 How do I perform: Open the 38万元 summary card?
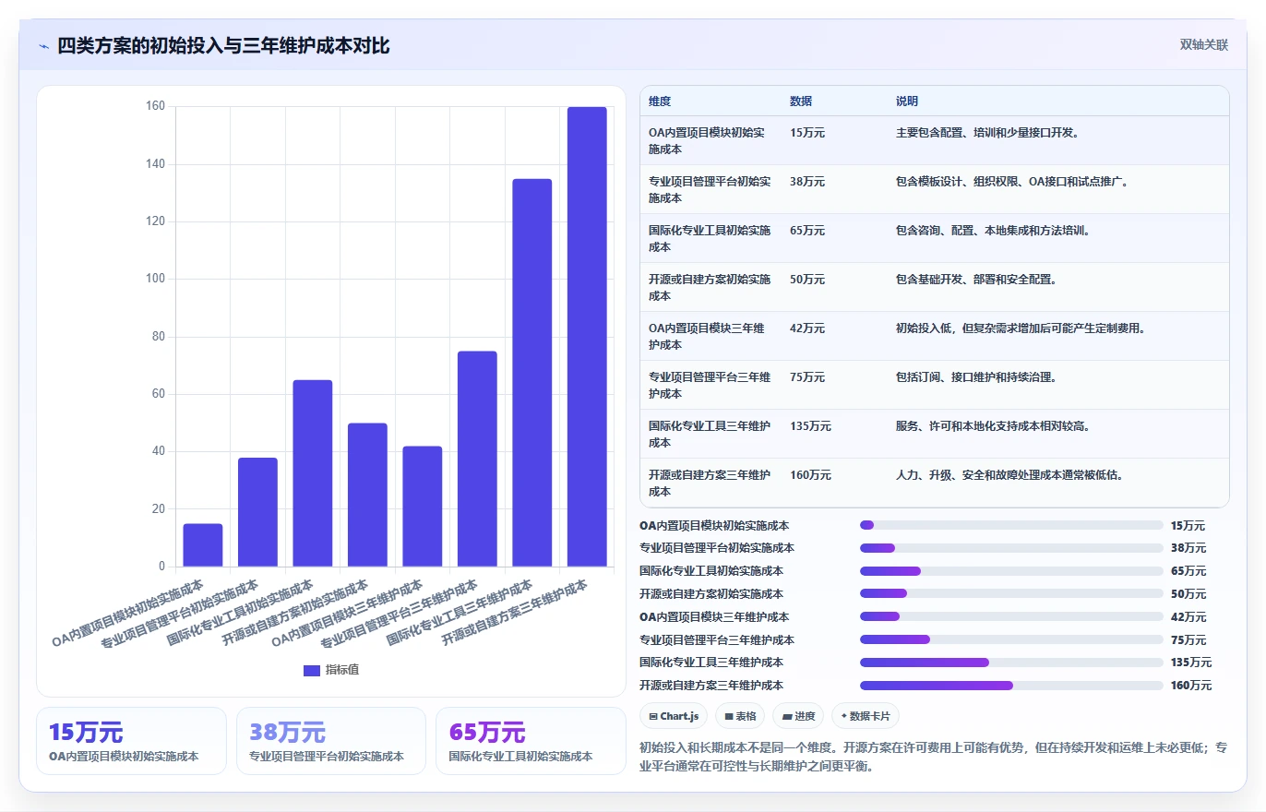pyautogui.click(x=331, y=741)
